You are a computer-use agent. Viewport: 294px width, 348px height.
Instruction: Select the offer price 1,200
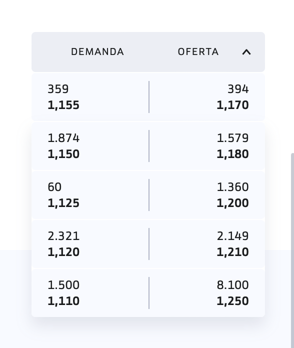tap(232, 203)
